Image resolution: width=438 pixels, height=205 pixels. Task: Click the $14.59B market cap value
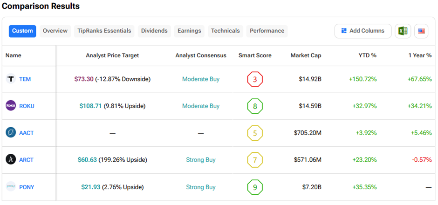pos(310,106)
